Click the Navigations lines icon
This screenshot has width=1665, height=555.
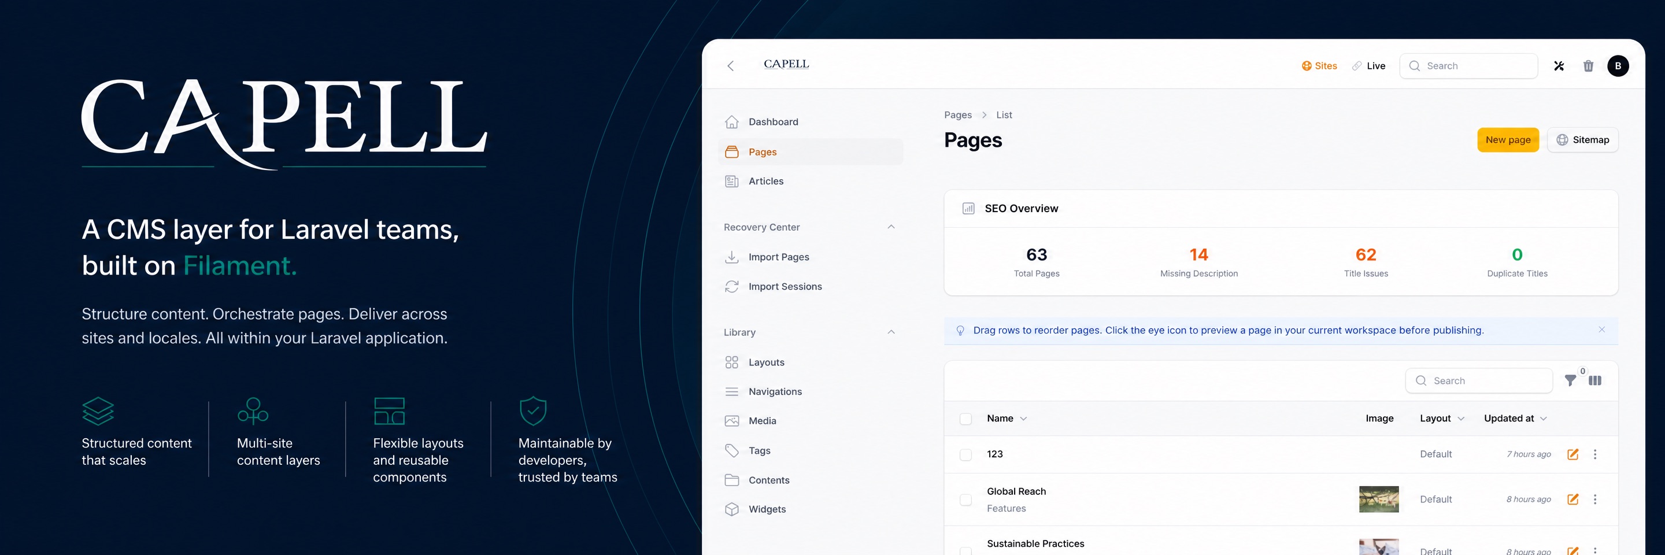tap(732, 391)
